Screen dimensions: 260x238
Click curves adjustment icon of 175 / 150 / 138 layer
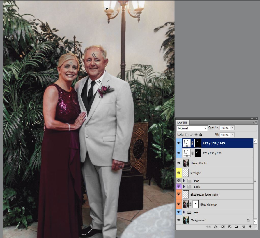point(187,153)
